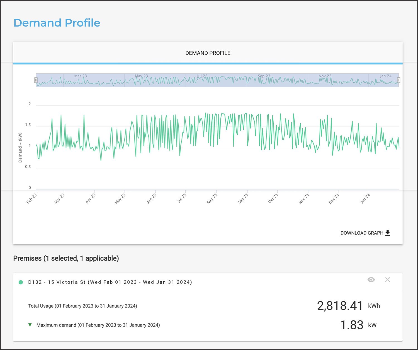Click the green dot beside D102
Screen dimensions: 418x350
[21, 282]
